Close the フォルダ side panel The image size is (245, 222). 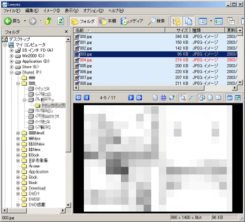(66, 32)
